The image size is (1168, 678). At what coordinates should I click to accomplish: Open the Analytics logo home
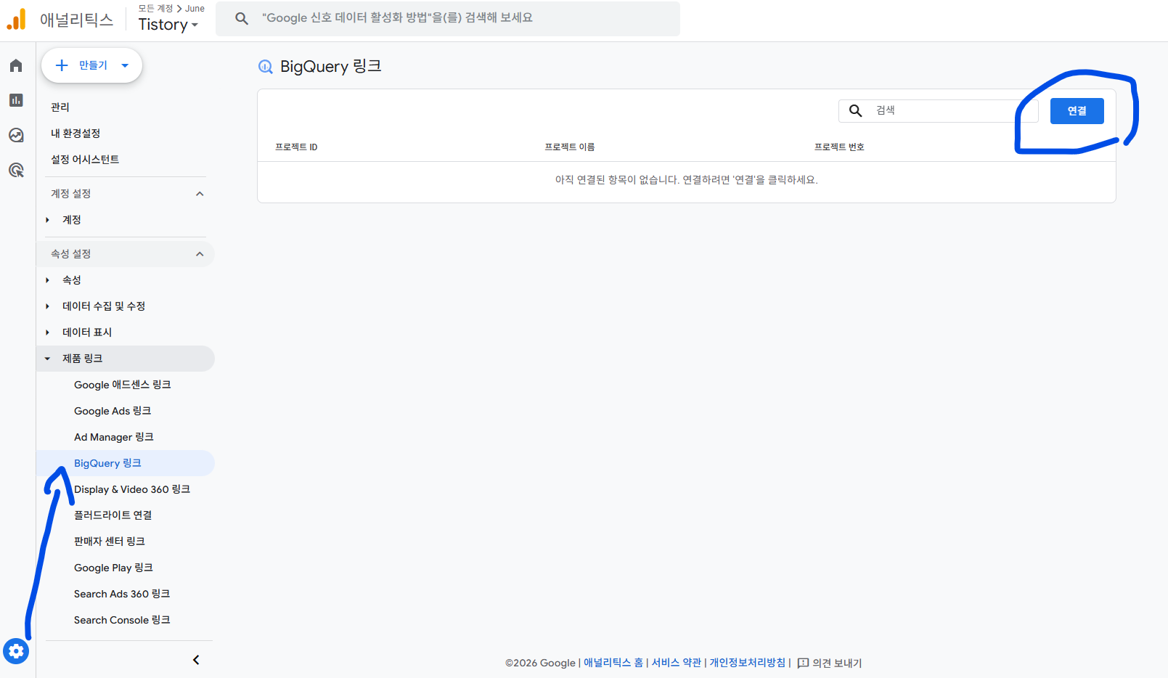(17, 20)
